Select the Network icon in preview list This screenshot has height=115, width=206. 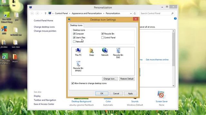[105, 52]
